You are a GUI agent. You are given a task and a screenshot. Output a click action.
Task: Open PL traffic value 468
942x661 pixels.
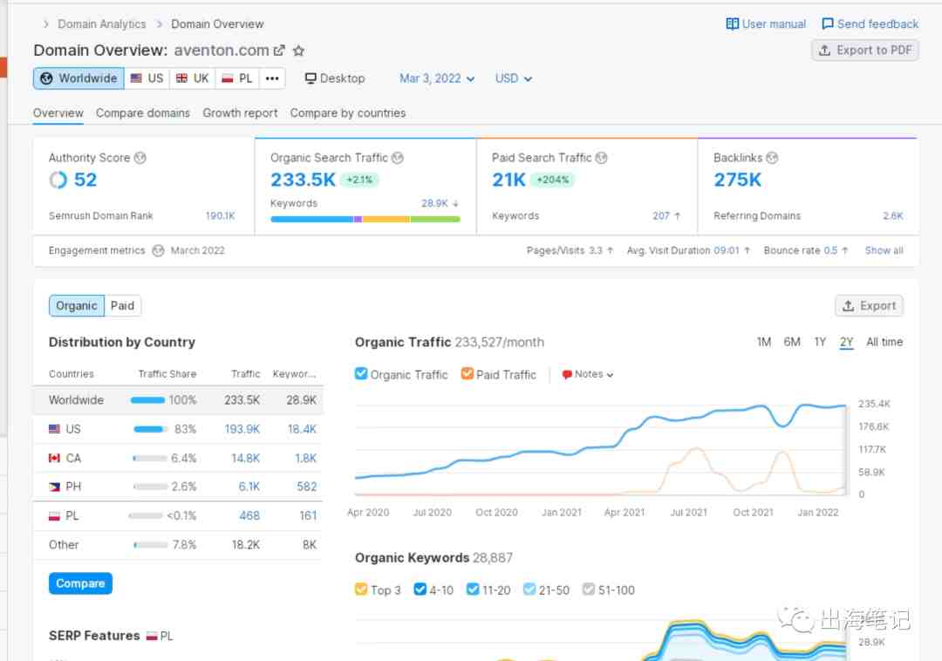249,515
